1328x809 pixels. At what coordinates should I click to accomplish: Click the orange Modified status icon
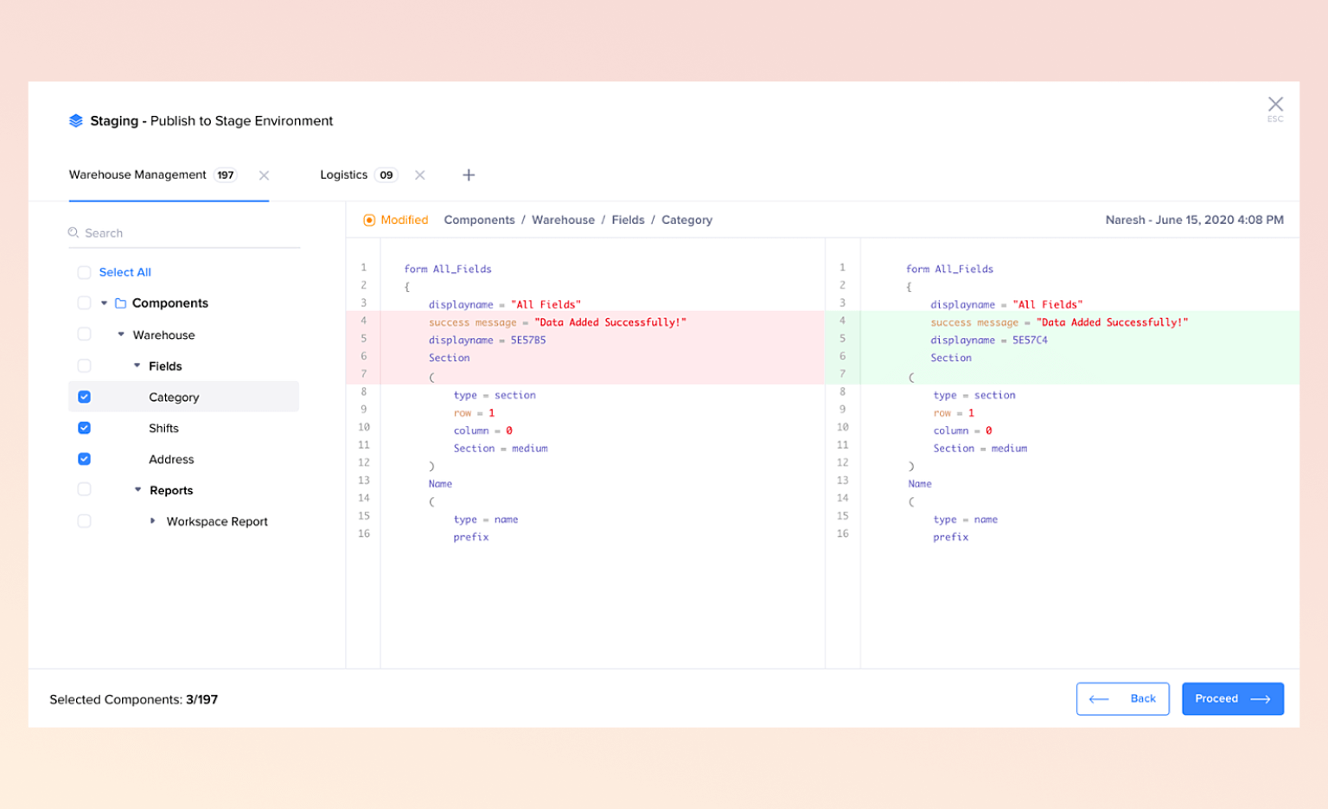click(369, 220)
